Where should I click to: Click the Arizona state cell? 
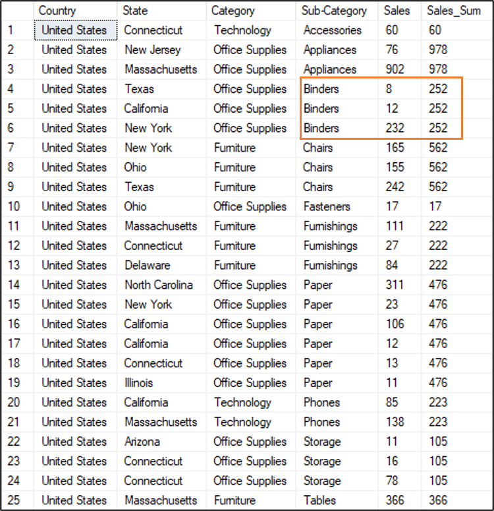(142, 442)
